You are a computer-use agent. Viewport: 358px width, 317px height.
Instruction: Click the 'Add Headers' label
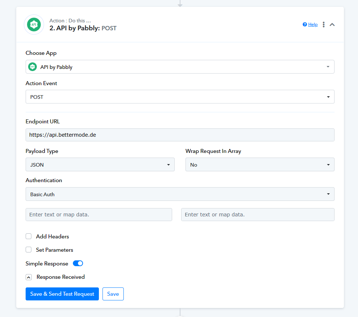click(x=53, y=237)
